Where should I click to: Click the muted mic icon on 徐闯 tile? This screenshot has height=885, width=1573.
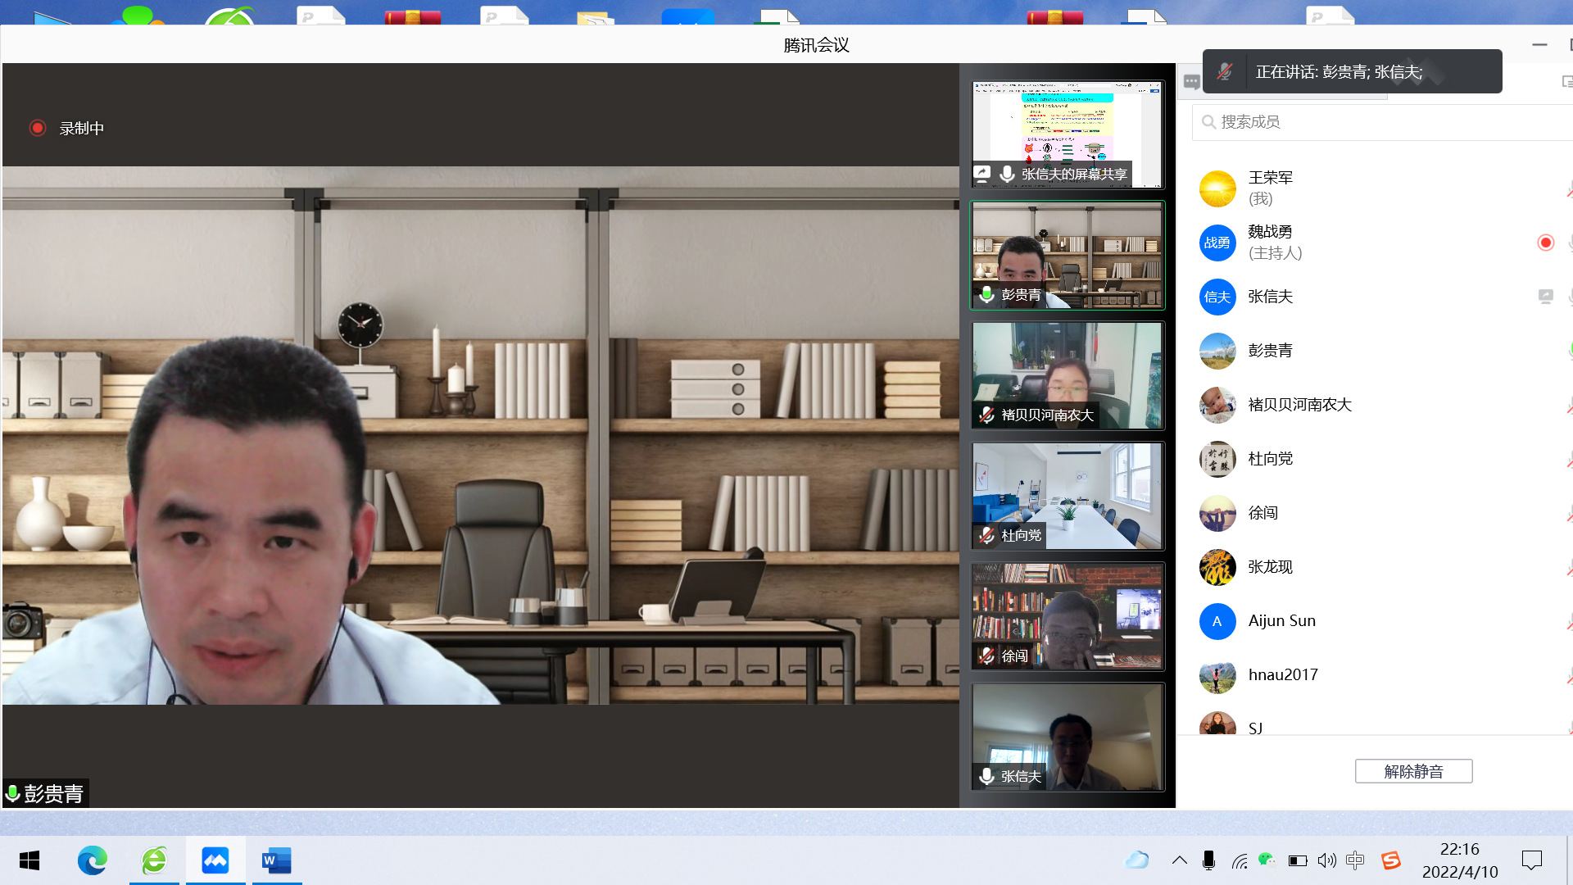pyautogui.click(x=986, y=656)
